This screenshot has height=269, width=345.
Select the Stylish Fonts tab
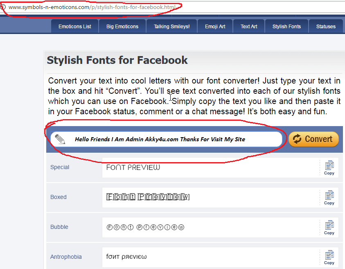[286, 27]
